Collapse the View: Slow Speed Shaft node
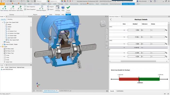This screenshot has width=170, height=95. point(3,22)
